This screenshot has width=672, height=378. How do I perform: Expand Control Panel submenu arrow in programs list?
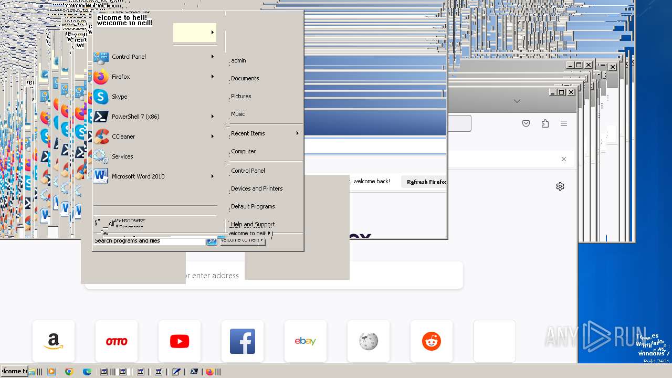213,57
